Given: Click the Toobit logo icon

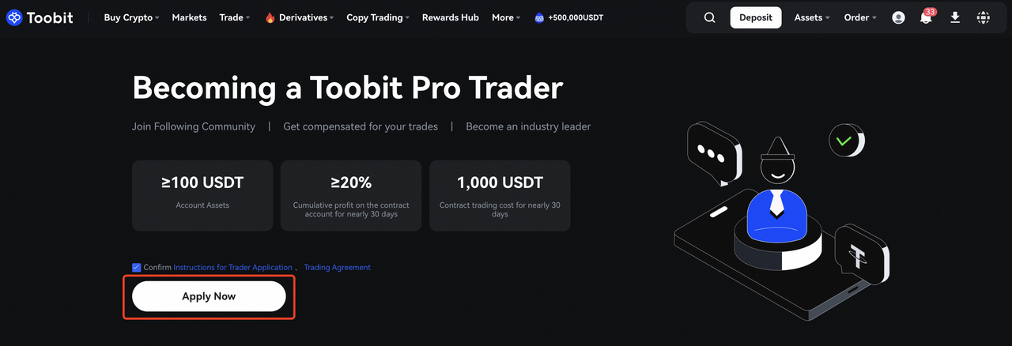Looking at the screenshot, I should click(14, 17).
